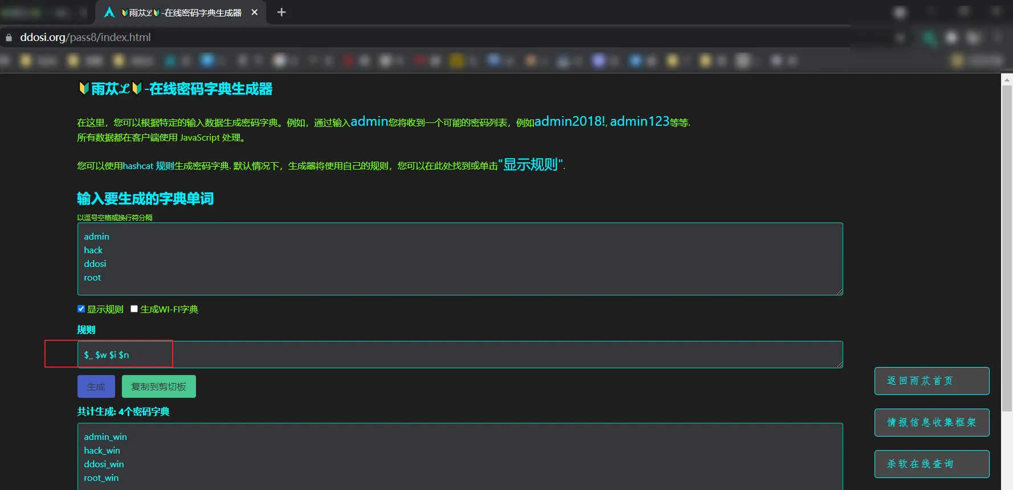Click the page scrollbar up arrow
Screen dimensions: 1013x490
tap(1007, 80)
